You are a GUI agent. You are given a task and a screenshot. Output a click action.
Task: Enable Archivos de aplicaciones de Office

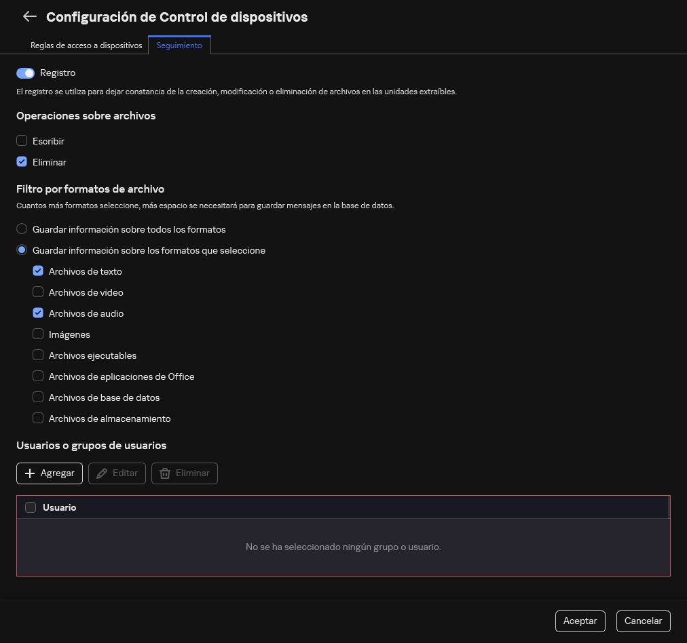38,376
